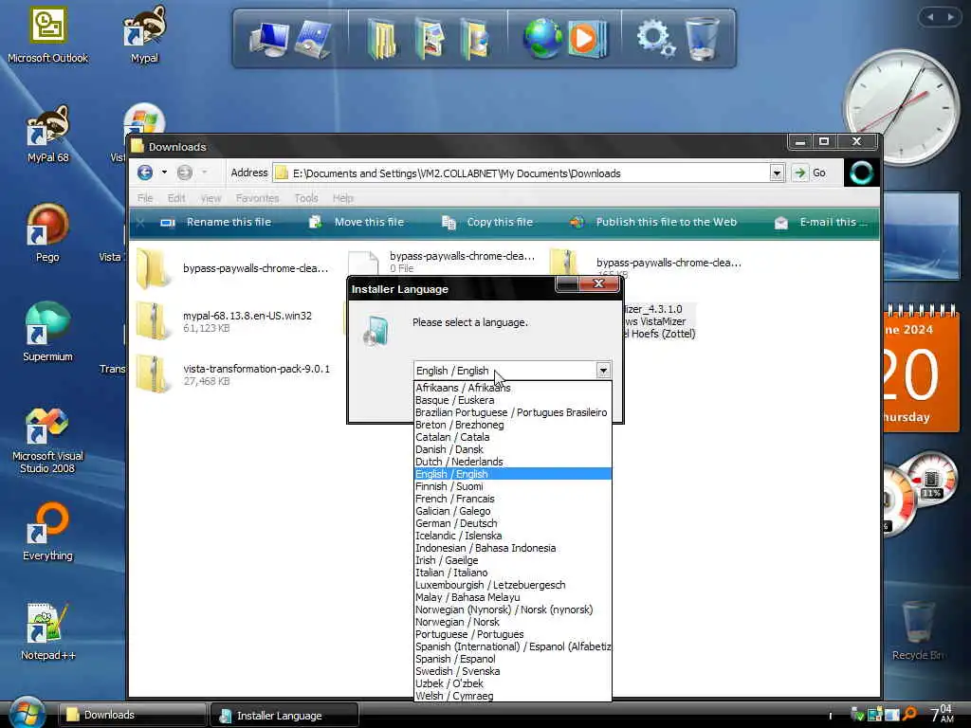The width and height of the screenshot is (971, 728).
Task: Switch to Installer Language taskbar button
Action: [284, 716]
